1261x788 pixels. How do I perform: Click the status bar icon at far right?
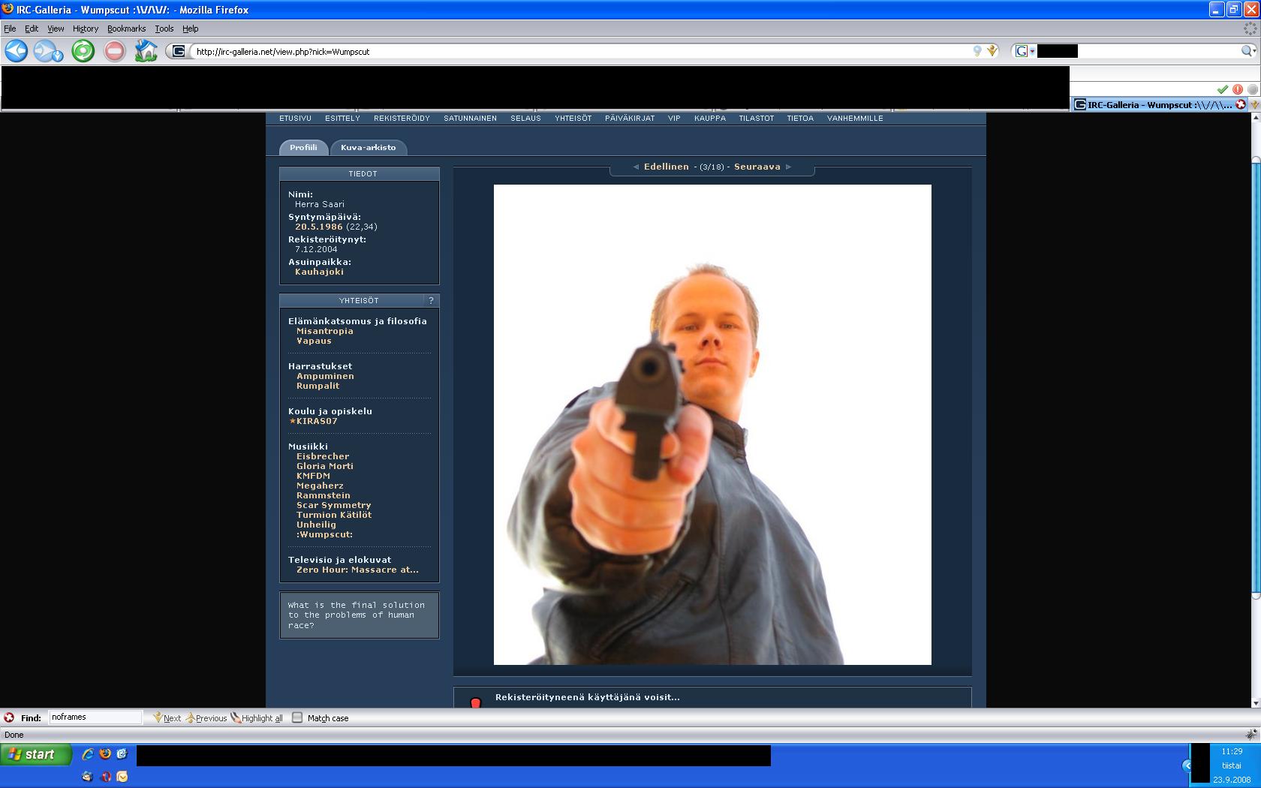[x=1250, y=735]
